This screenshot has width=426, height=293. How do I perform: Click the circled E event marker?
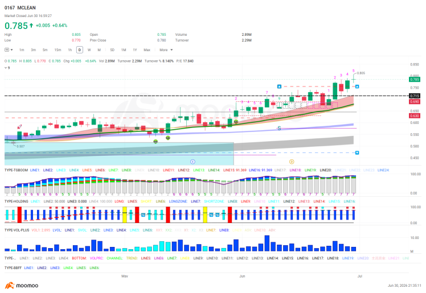coord(192,162)
